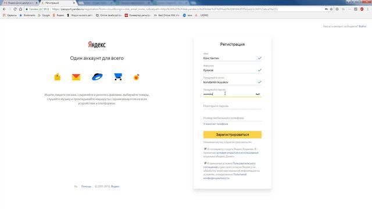Click the gray round extension icon after star
This screenshot has height=209, width=372.
tap(337, 9)
